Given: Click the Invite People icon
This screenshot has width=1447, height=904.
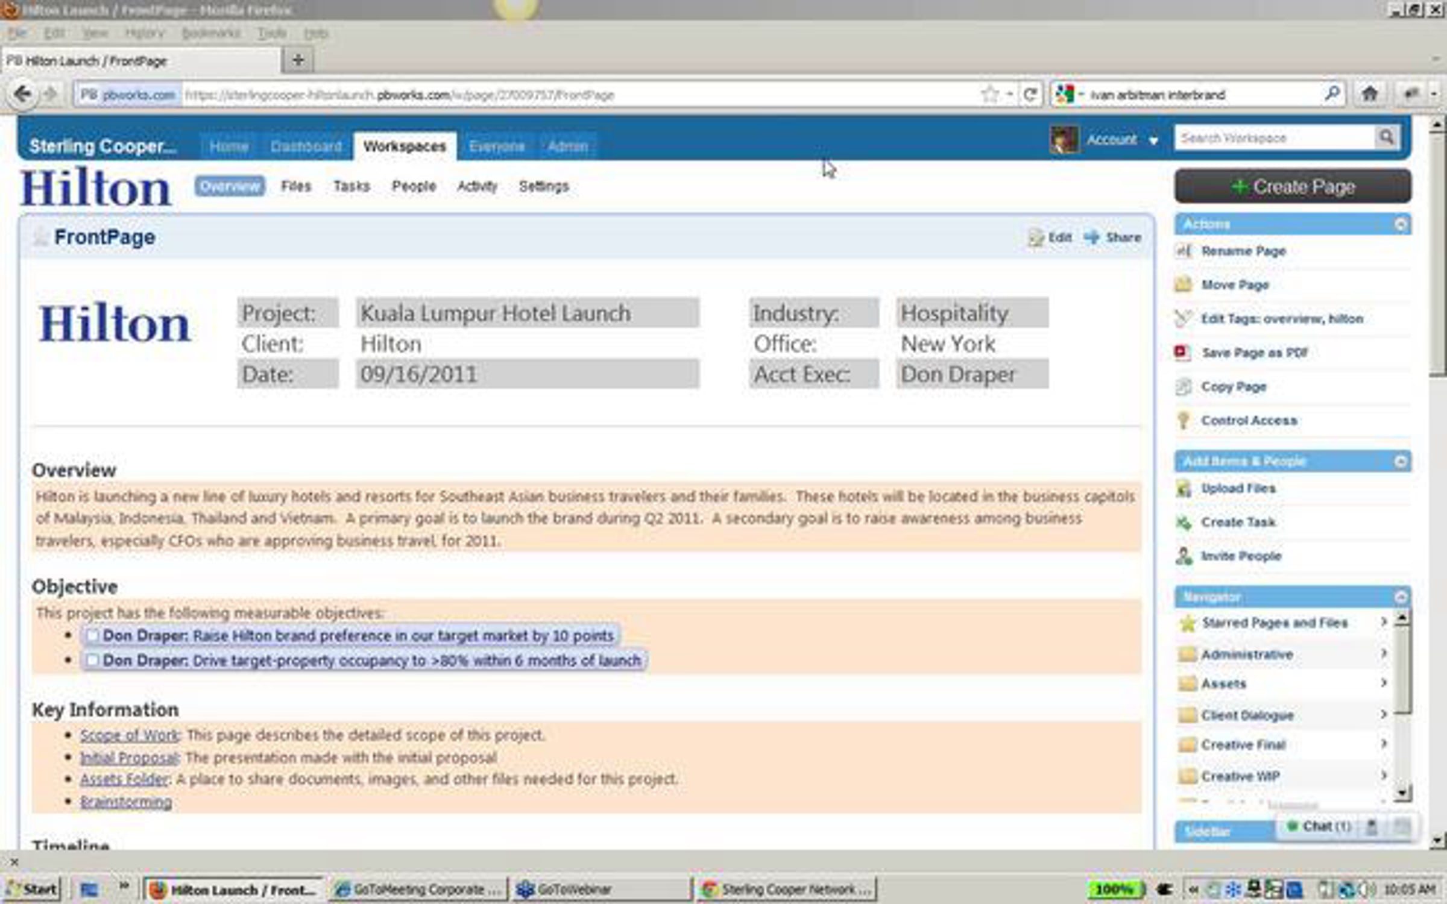Looking at the screenshot, I should (x=1184, y=556).
